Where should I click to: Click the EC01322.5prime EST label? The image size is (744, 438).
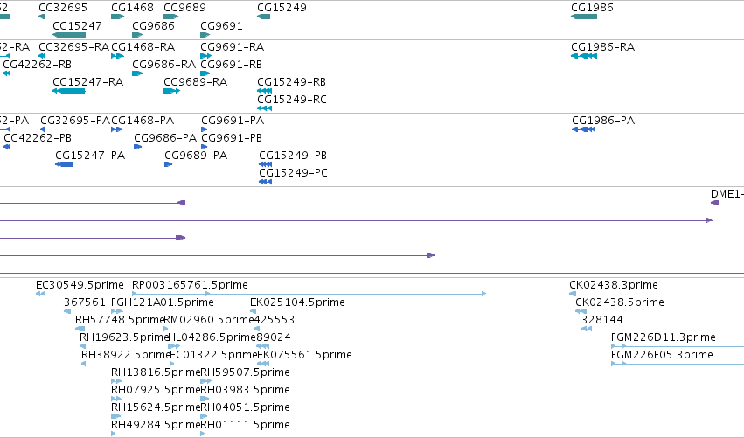(x=213, y=355)
